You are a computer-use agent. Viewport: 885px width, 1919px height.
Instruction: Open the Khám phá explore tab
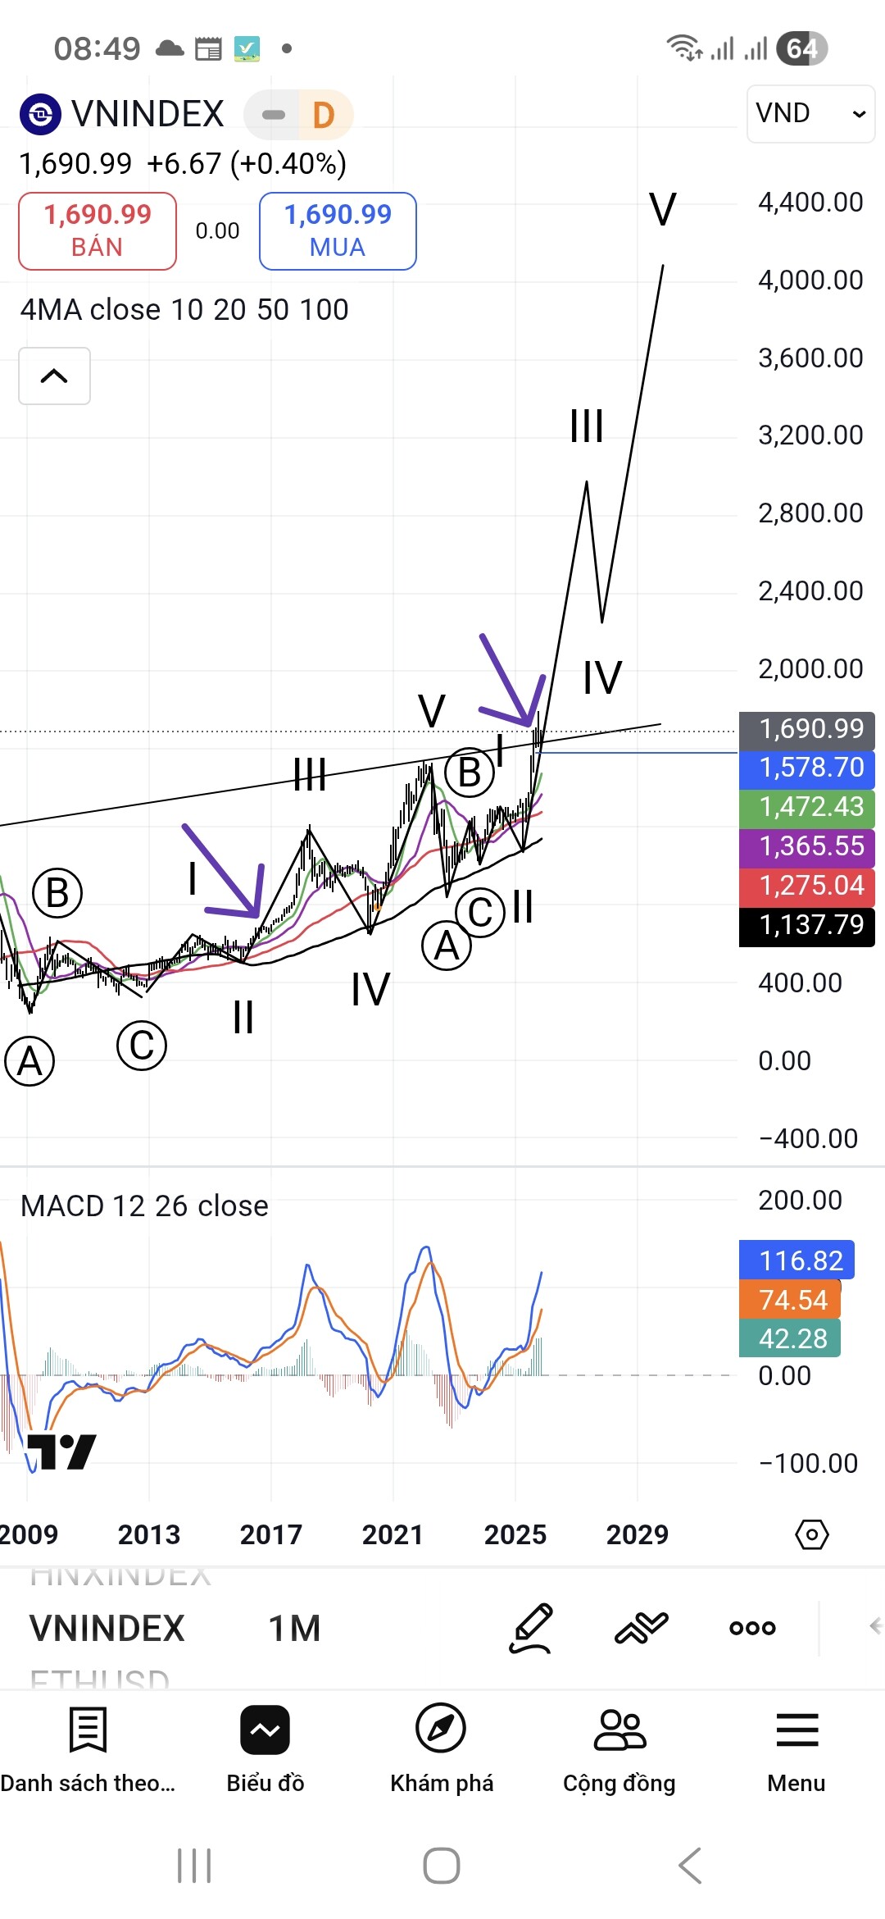[x=442, y=1751]
